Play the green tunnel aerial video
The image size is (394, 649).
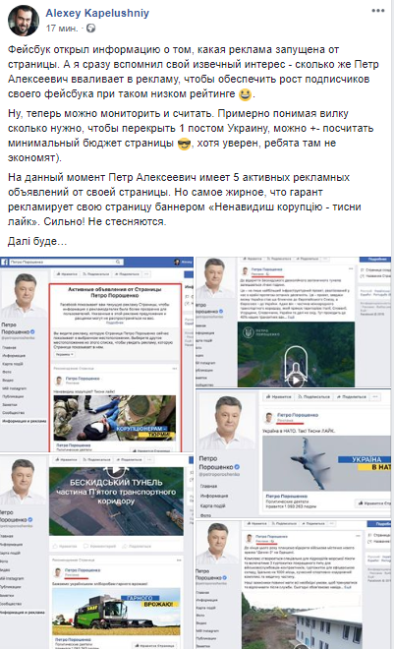[x=295, y=380]
